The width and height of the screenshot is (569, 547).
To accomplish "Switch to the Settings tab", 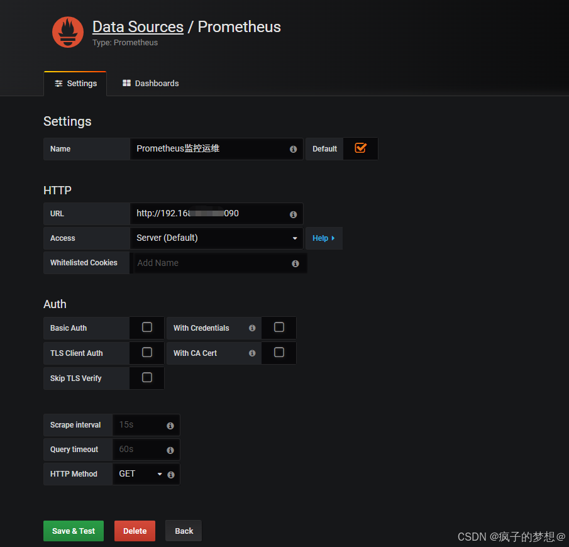I will click(x=75, y=84).
